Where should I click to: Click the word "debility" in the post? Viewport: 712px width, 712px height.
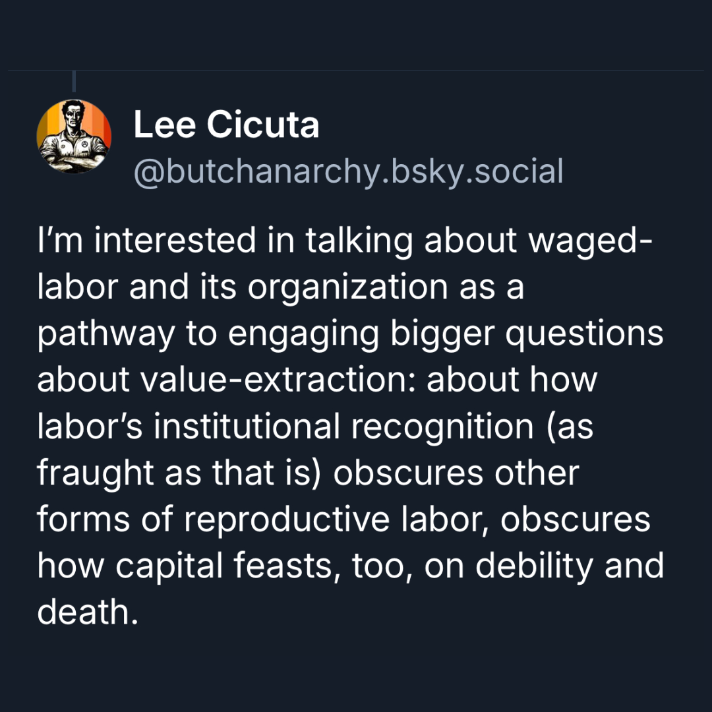pyautogui.click(x=542, y=566)
